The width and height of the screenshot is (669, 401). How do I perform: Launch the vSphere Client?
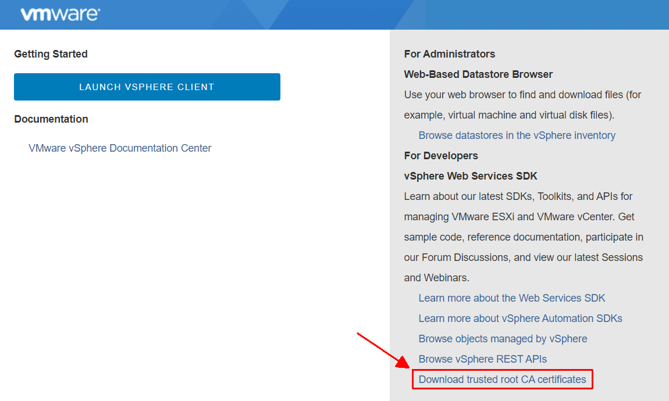(x=147, y=87)
